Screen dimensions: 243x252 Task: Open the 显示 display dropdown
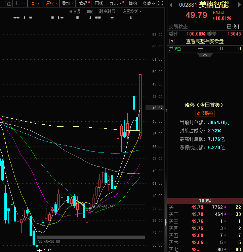click(116, 3)
